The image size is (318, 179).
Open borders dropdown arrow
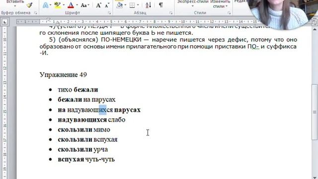pyautogui.click(x=138, y=5)
